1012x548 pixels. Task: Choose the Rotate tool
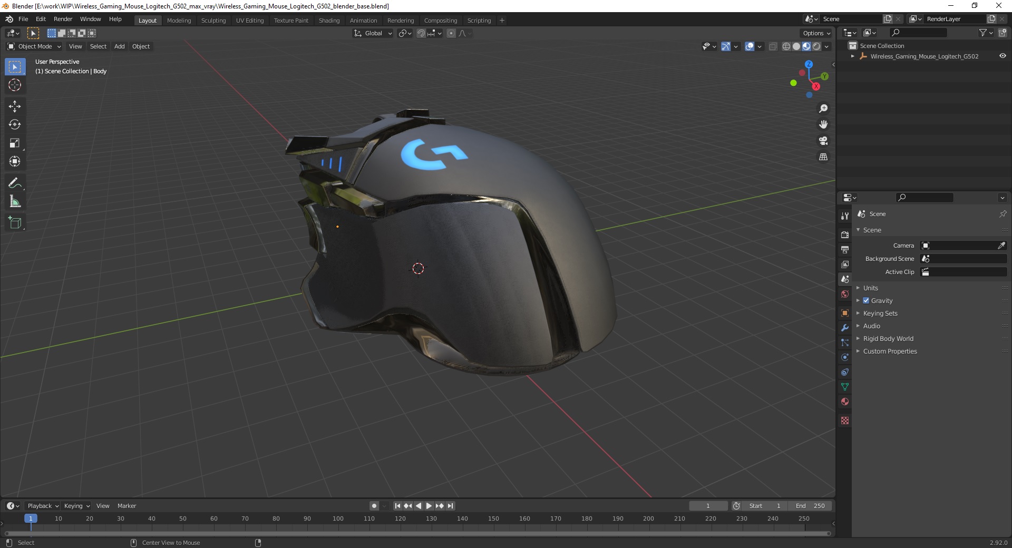15,125
